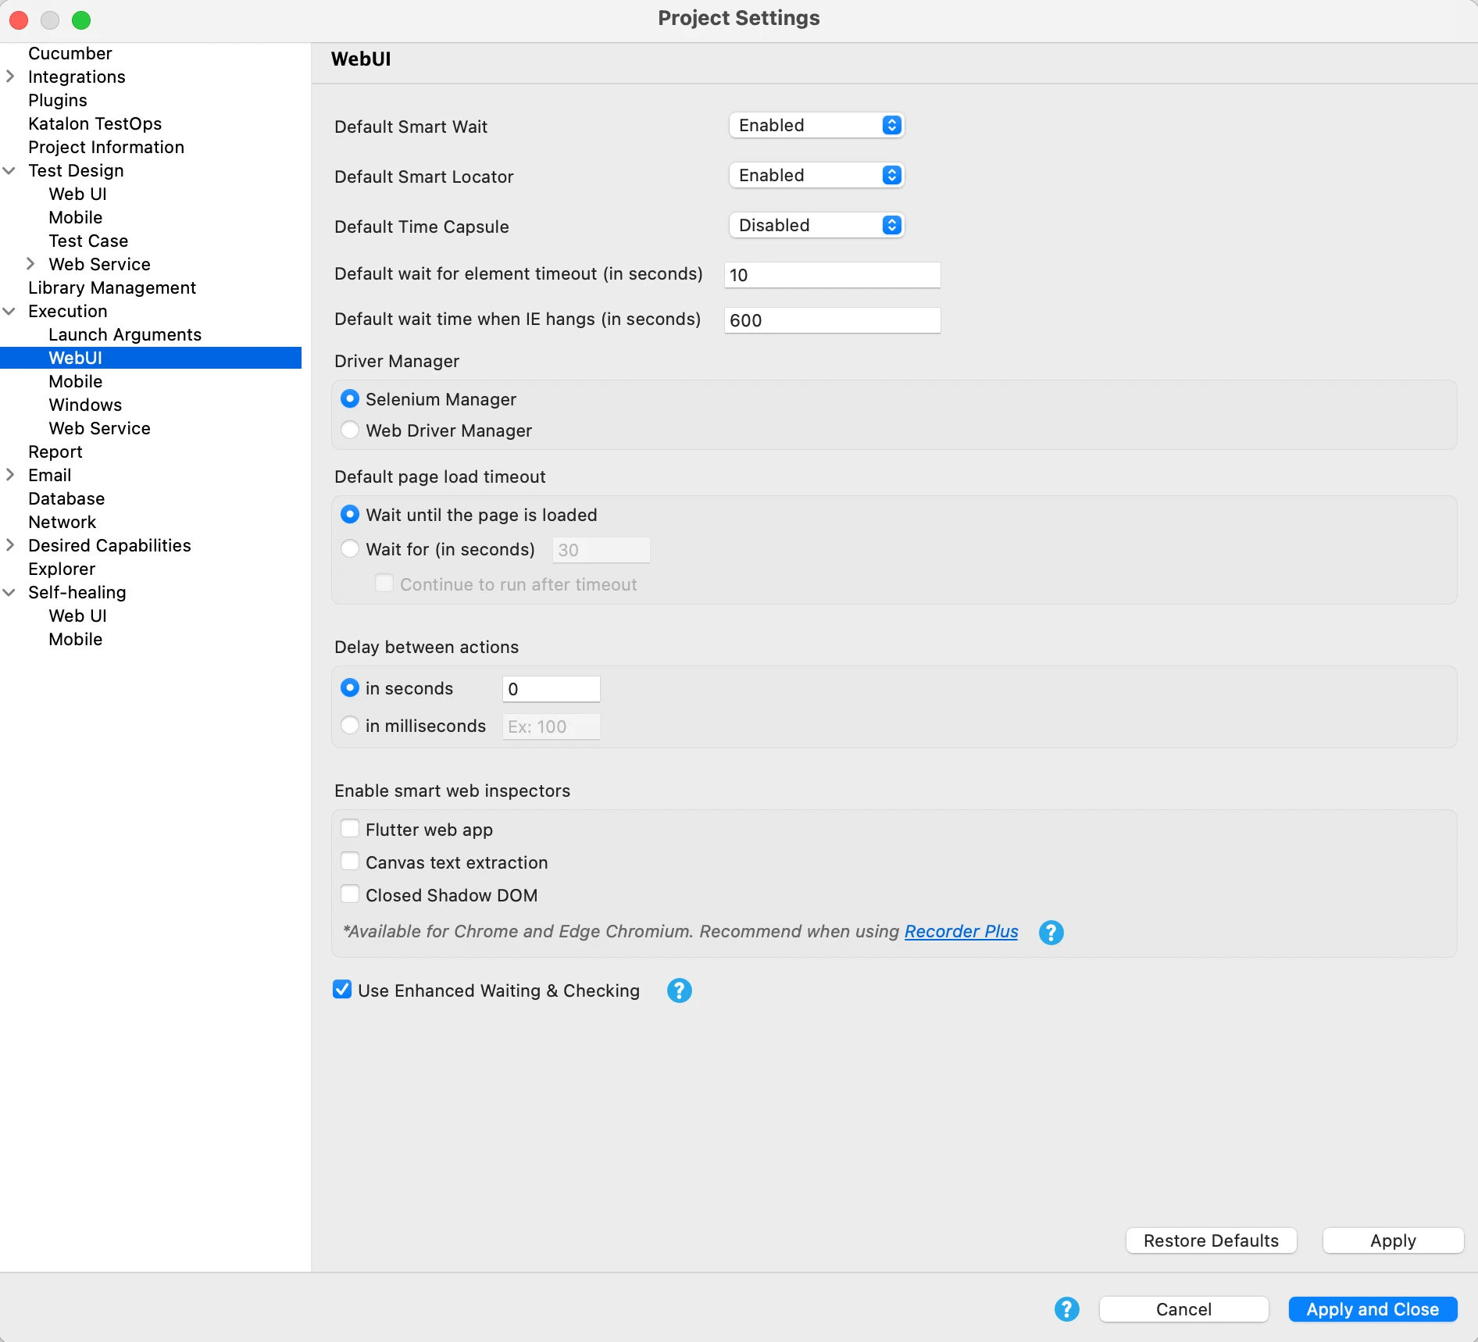This screenshot has width=1478, height=1342.
Task: Expand the Desired Capabilities node
Action: pyautogui.click(x=10, y=545)
